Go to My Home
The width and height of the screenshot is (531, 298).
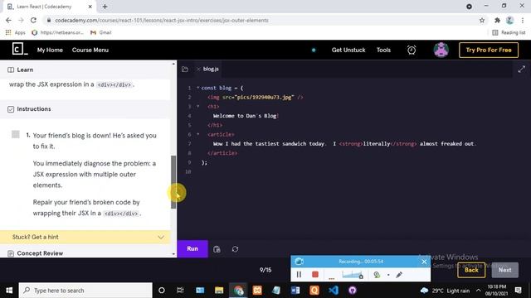point(50,50)
